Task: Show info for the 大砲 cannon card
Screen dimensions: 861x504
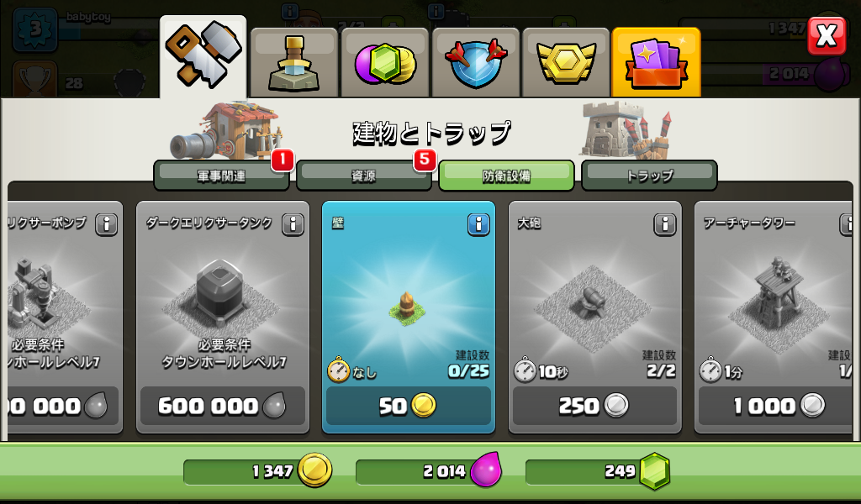Action: coord(665,224)
